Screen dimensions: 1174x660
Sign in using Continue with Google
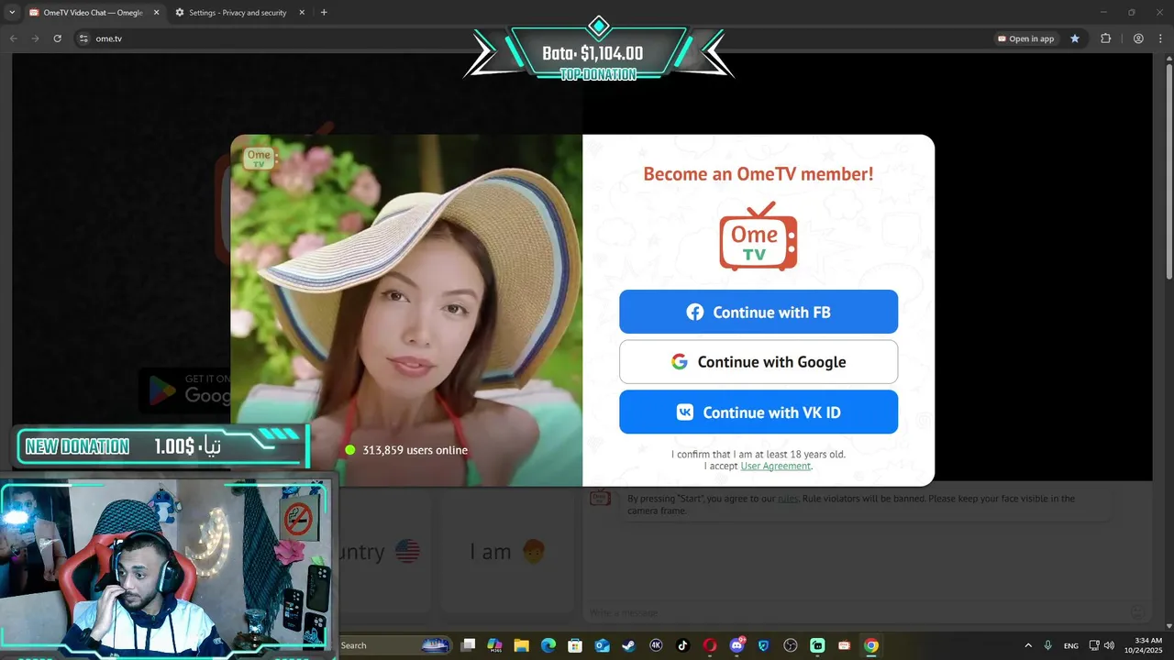click(x=759, y=362)
